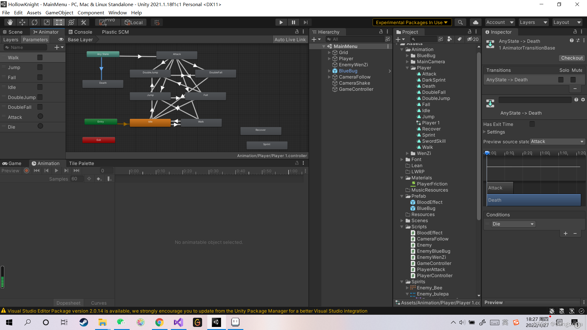This screenshot has width=587, height=330.
Task: Open the Die condition dropdown
Action: 513,224
